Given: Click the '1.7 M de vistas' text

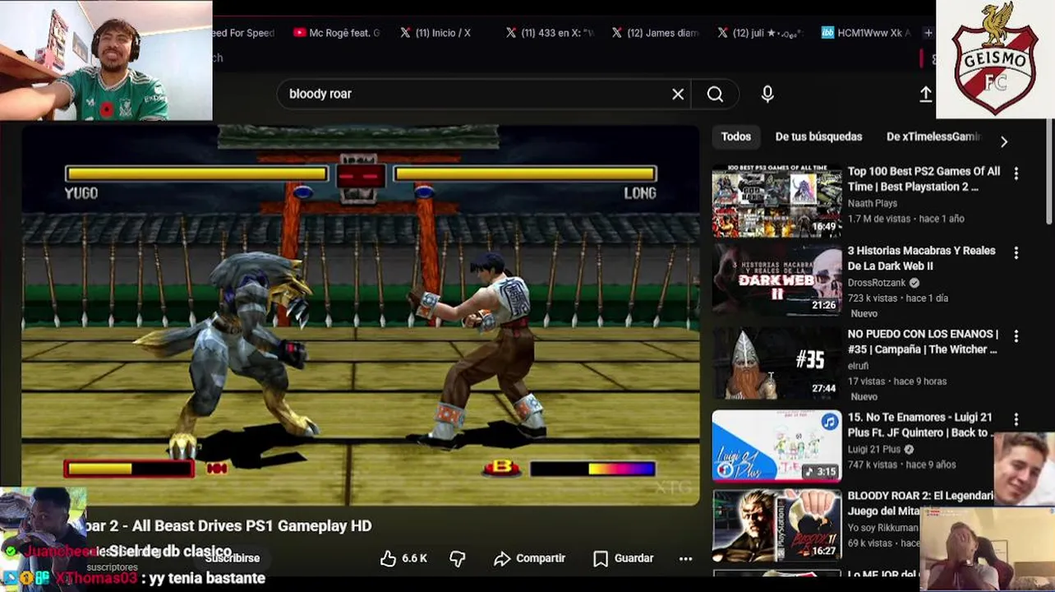Looking at the screenshot, I should pyautogui.click(x=879, y=219).
